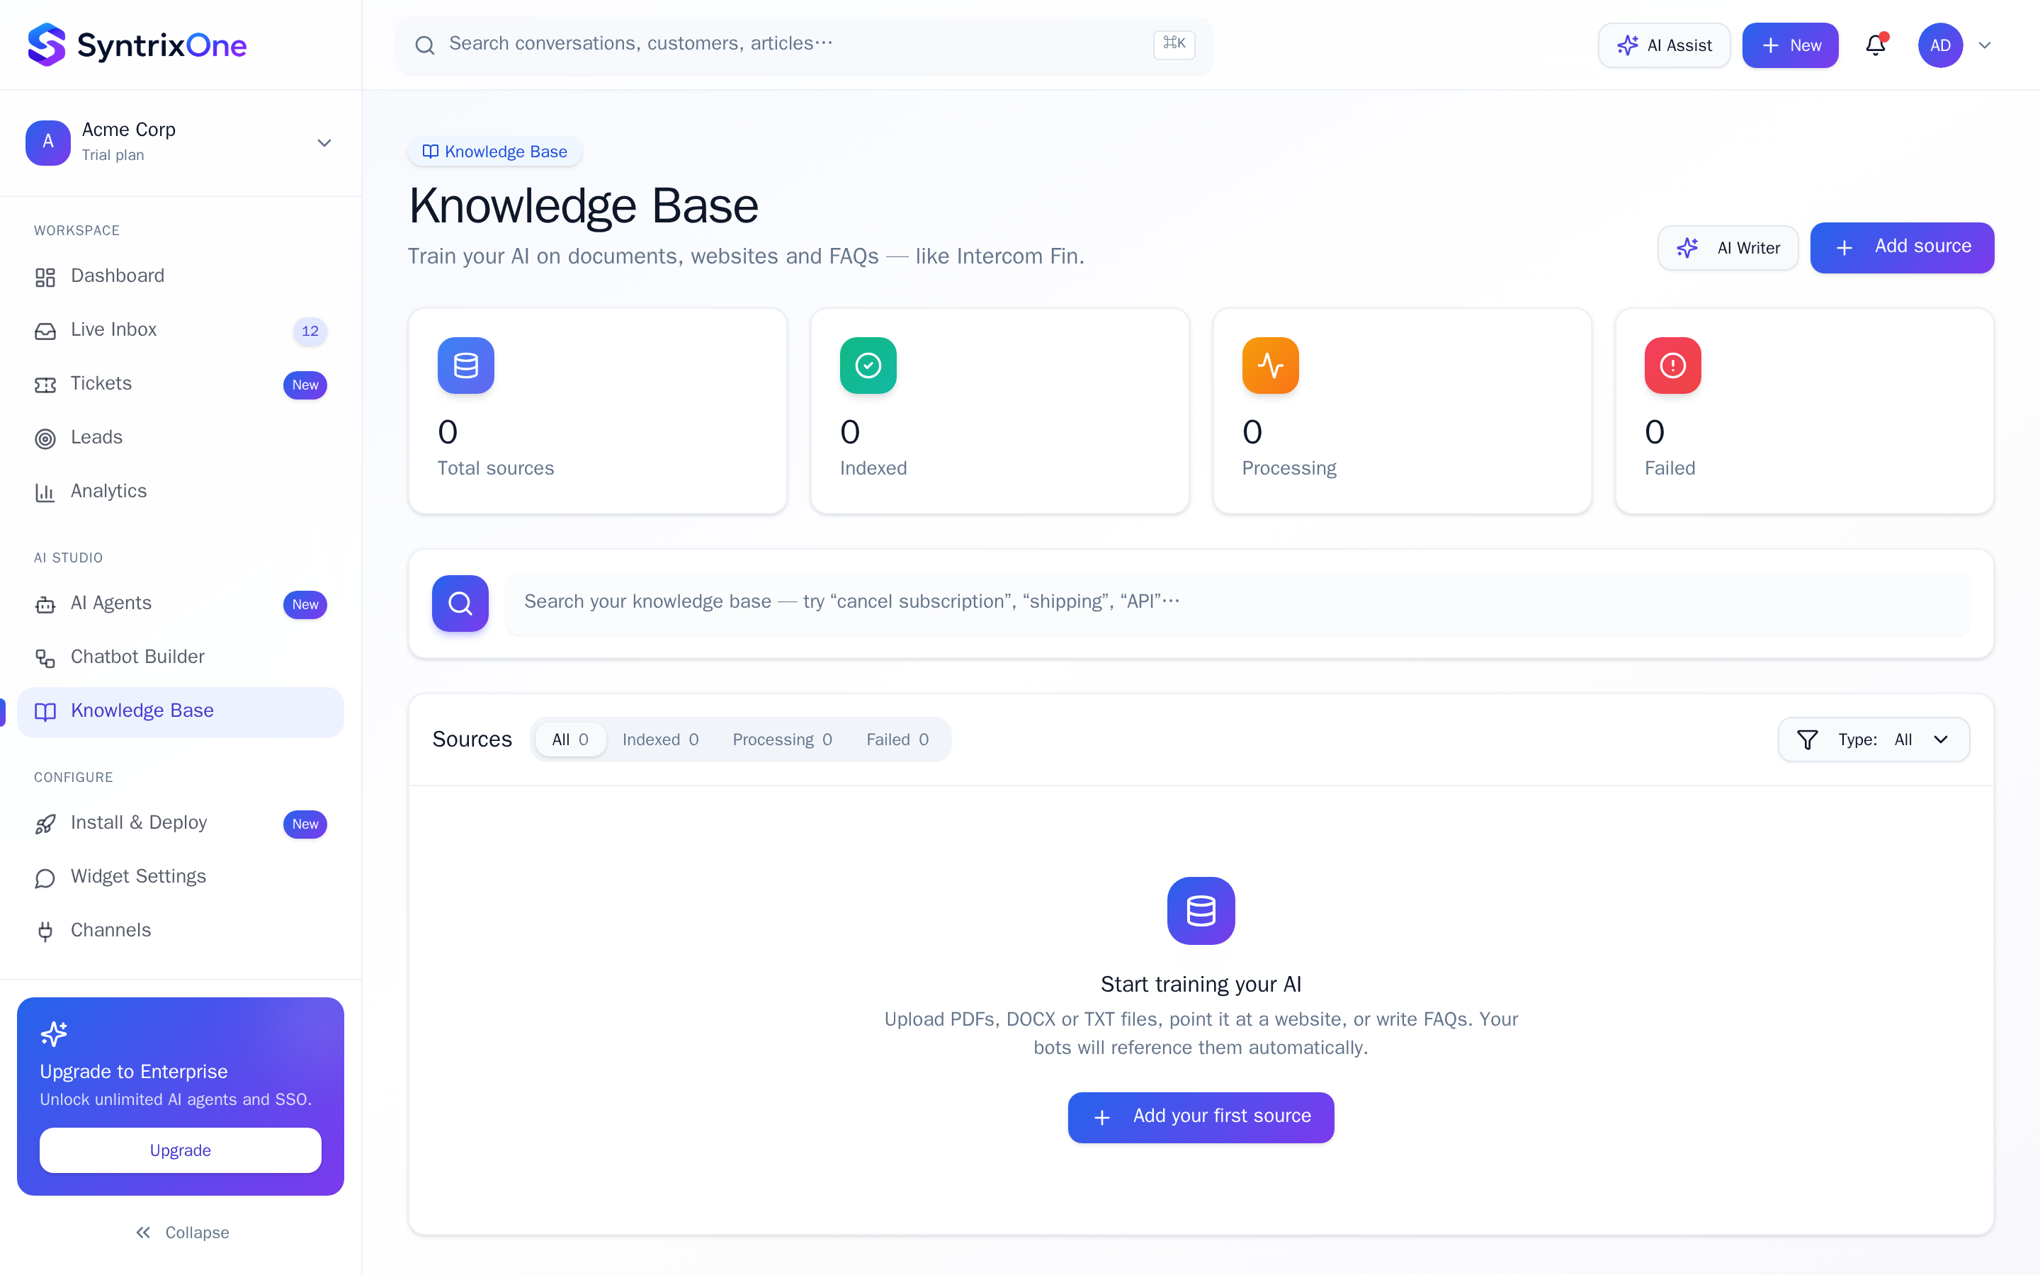Show the Failed sources tab
The width and height of the screenshot is (2040, 1275).
pos(897,739)
